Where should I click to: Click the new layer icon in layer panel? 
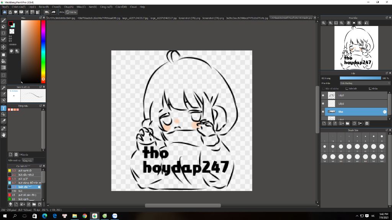(x=324, y=123)
